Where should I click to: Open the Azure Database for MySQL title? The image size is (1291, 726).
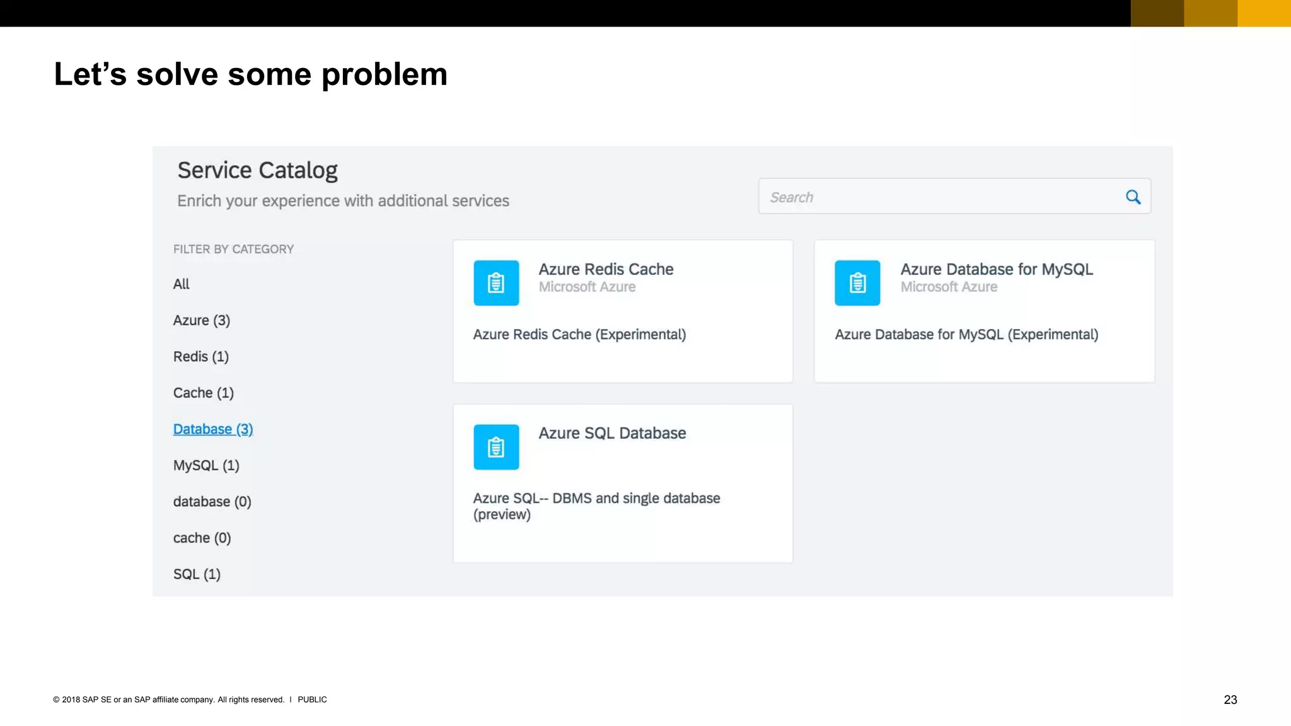coord(997,269)
